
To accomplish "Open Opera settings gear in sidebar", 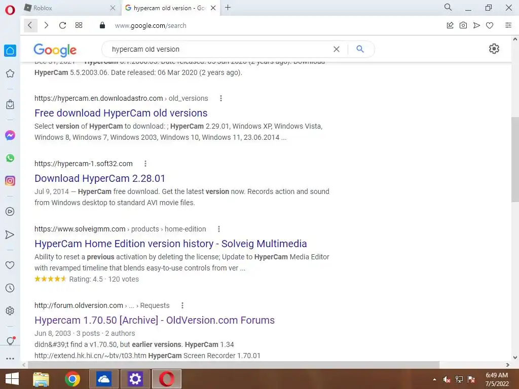I will (10, 311).
